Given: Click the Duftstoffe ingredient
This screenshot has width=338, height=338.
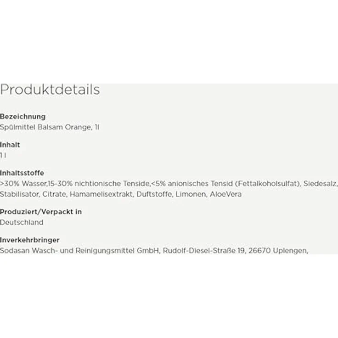Looking at the screenshot, I should pyautogui.click(x=154, y=194).
